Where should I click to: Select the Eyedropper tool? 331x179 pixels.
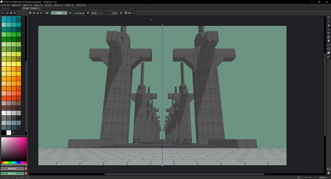pyautogui.click(x=329, y=29)
